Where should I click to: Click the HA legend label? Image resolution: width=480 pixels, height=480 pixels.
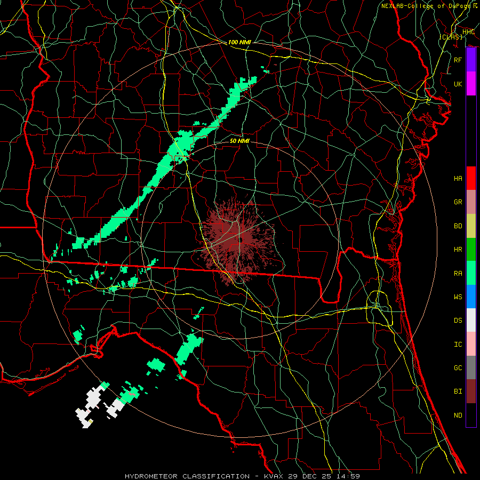coord(458,178)
